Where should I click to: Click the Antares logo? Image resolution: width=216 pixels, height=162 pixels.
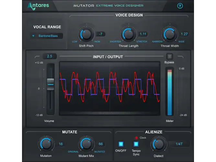38,6
